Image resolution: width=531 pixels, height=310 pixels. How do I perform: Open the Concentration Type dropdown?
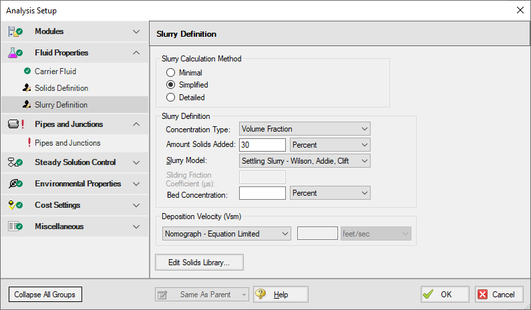(x=305, y=129)
